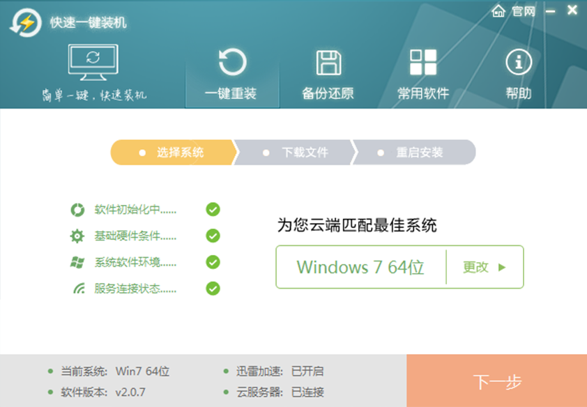The height and width of the screenshot is (407, 587).
Task: Click the checkmark next to 服务连接状态
Action: tap(213, 289)
